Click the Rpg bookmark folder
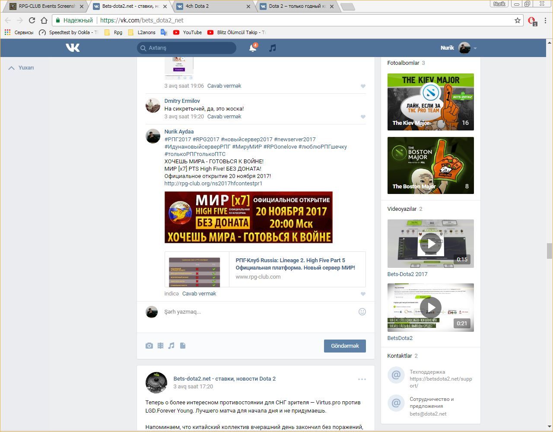This screenshot has width=553, height=432. click(114, 32)
